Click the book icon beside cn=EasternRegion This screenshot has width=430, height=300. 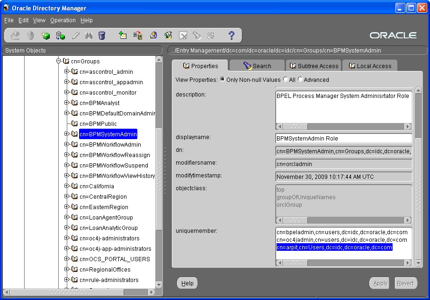tap(75, 207)
